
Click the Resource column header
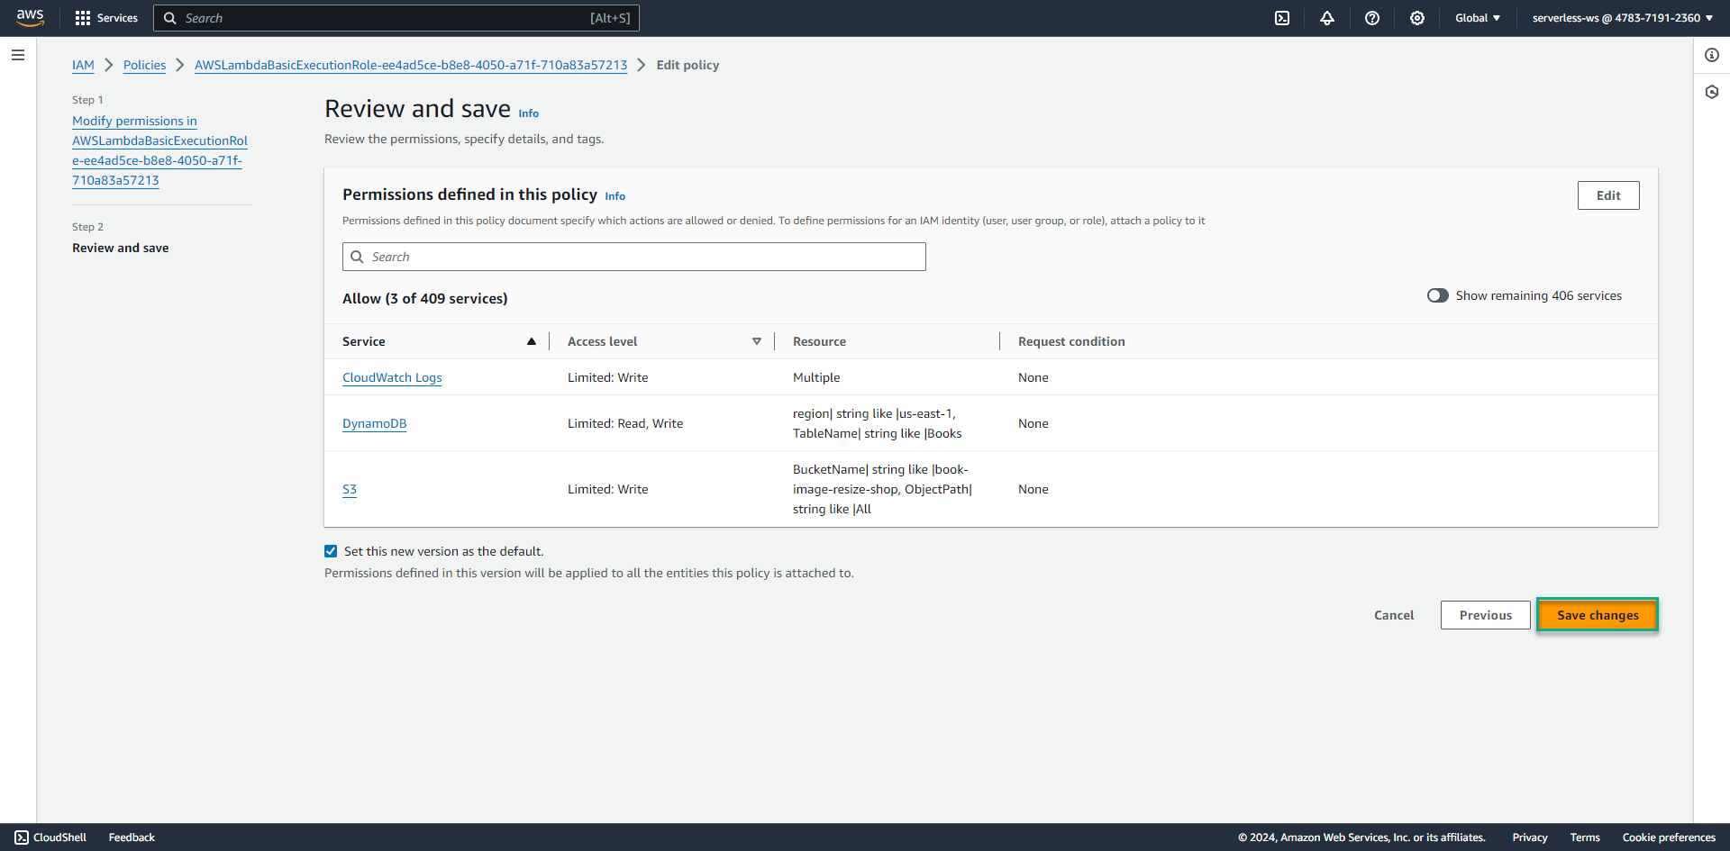coord(819,341)
